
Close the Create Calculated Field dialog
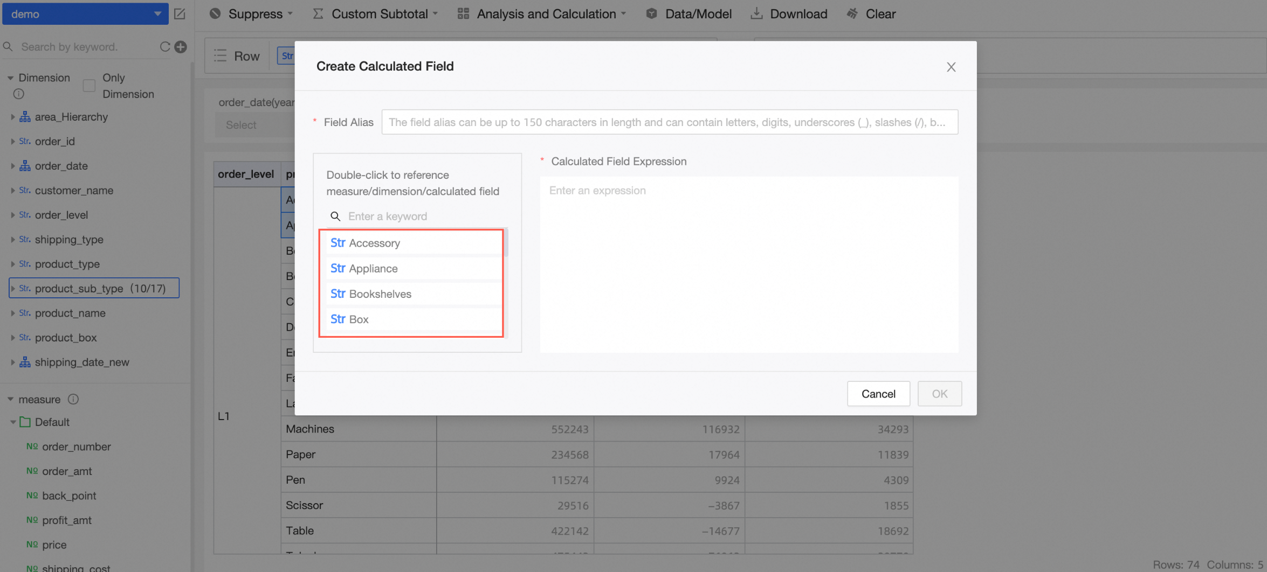click(x=951, y=67)
